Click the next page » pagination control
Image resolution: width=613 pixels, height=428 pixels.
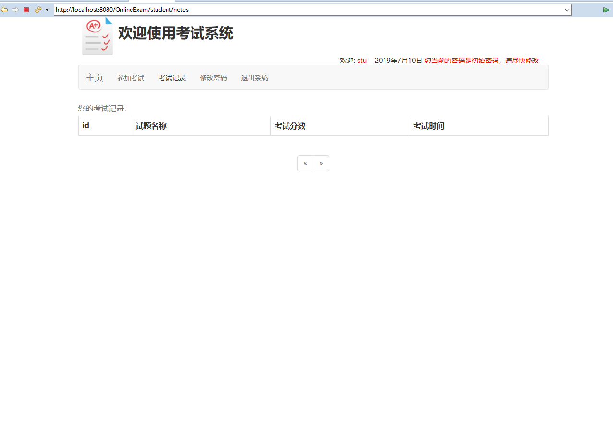coord(321,163)
